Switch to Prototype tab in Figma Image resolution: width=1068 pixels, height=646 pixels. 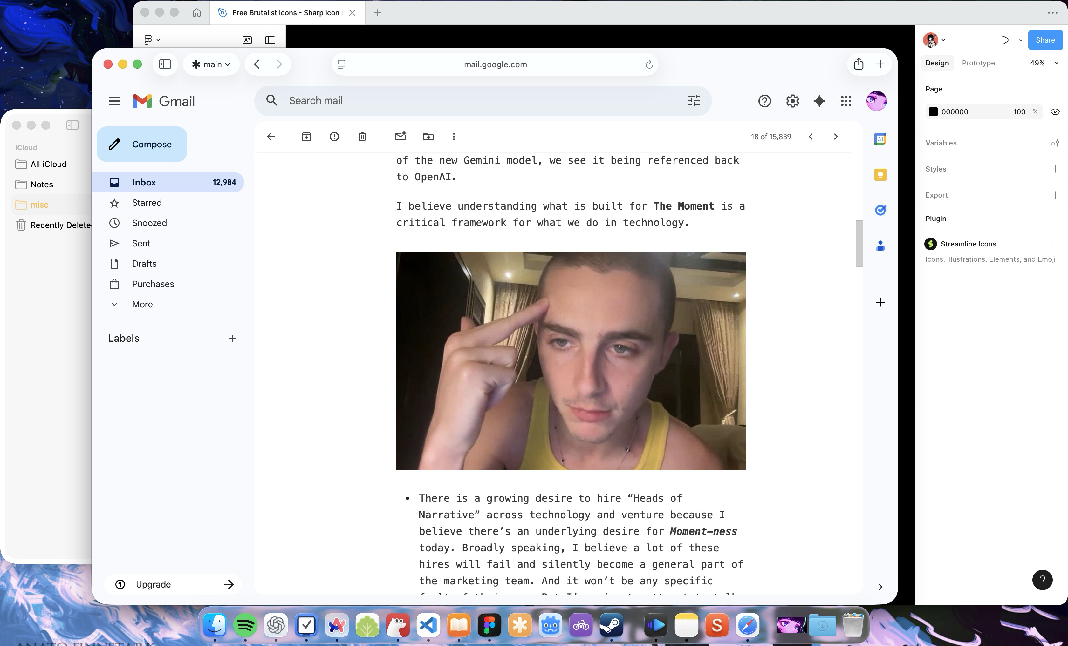978,63
